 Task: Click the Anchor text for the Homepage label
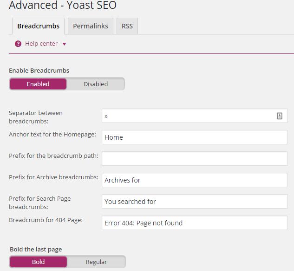point(52,135)
